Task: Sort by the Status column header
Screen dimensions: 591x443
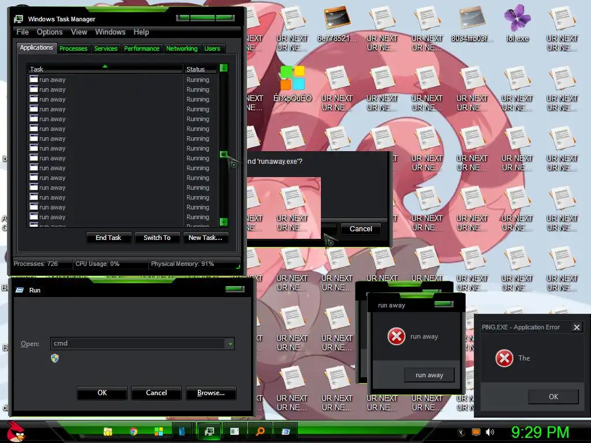Action: 200,69
